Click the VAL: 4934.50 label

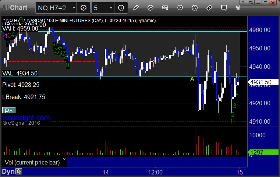point(20,73)
